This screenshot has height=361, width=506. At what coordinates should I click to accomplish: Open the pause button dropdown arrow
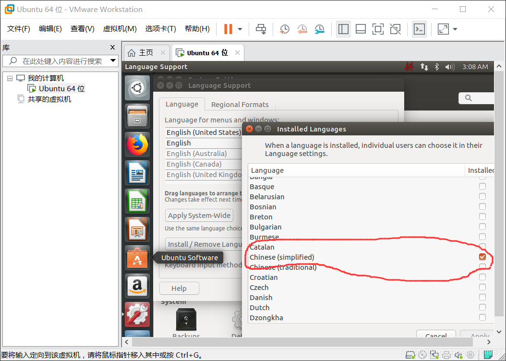click(240, 29)
